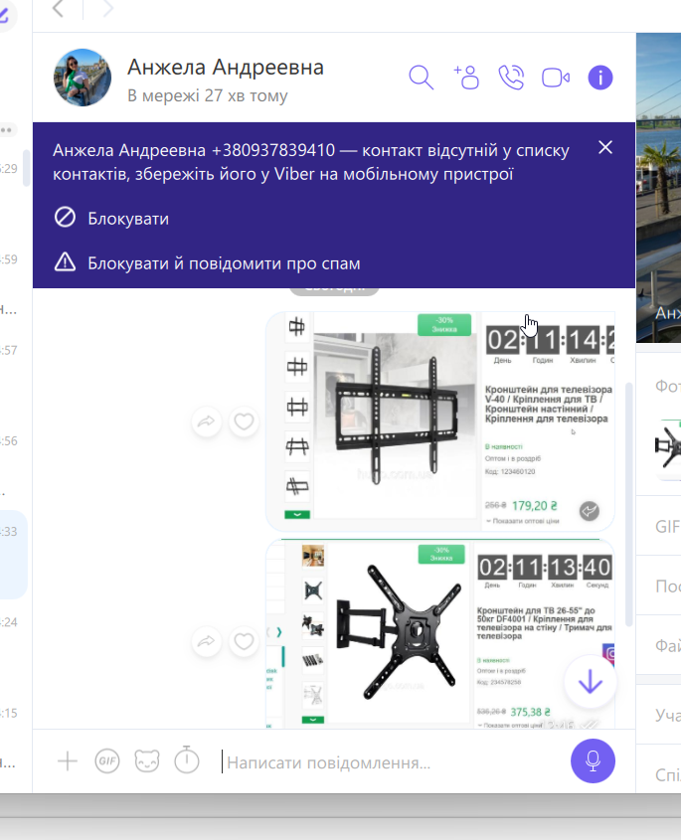This screenshot has width=681, height=840.
Task: Close the unknown contact banner
Action: point(605,147)
